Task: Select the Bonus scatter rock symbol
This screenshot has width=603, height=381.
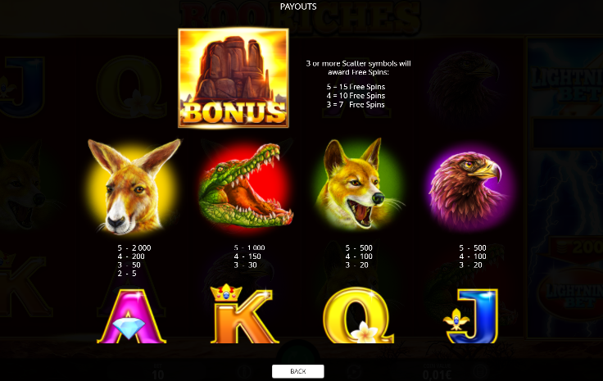Action: [233, 78]
